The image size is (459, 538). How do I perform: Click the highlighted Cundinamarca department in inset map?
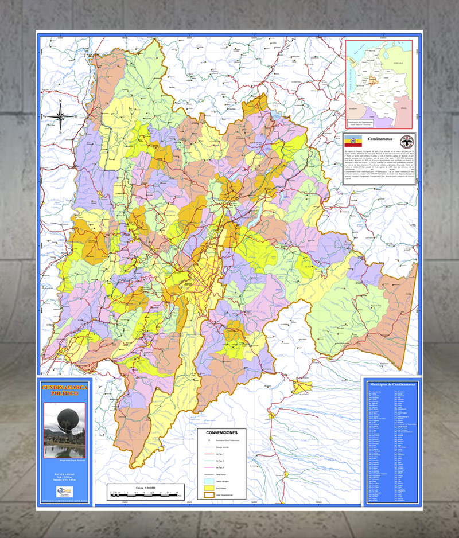(x=372, y=80)
